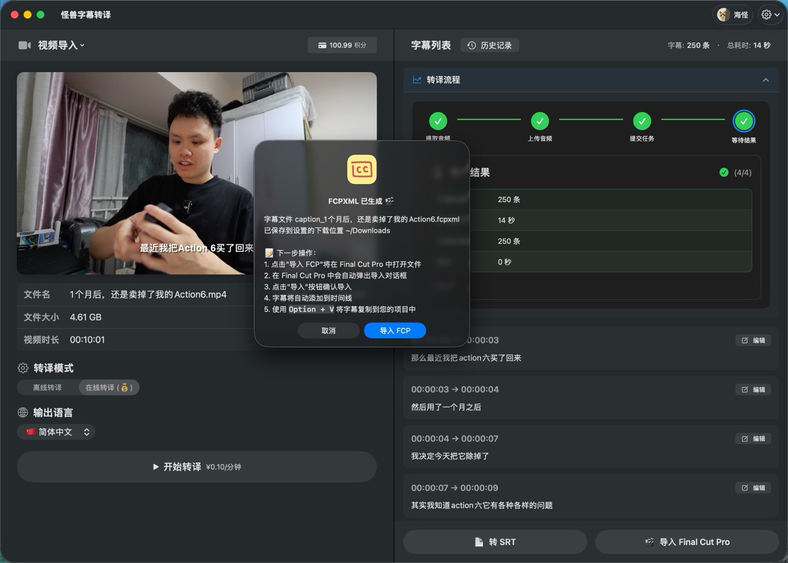Open 历史记录 history button

tap(489, 45)
